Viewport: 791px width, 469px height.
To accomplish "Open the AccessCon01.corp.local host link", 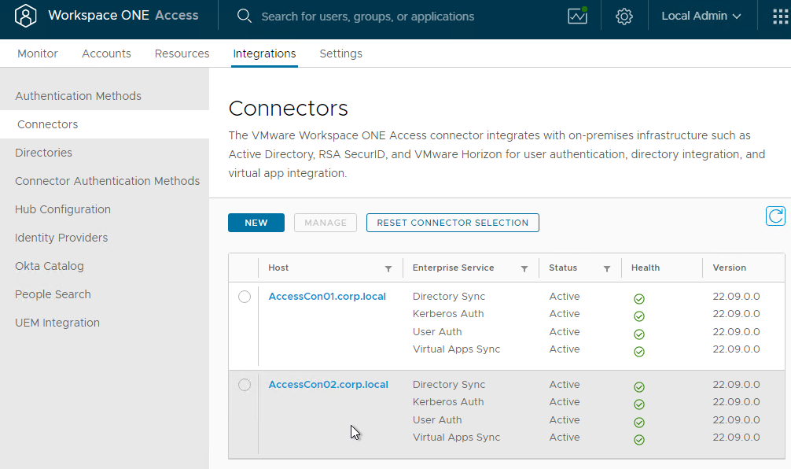I will 327,297.
